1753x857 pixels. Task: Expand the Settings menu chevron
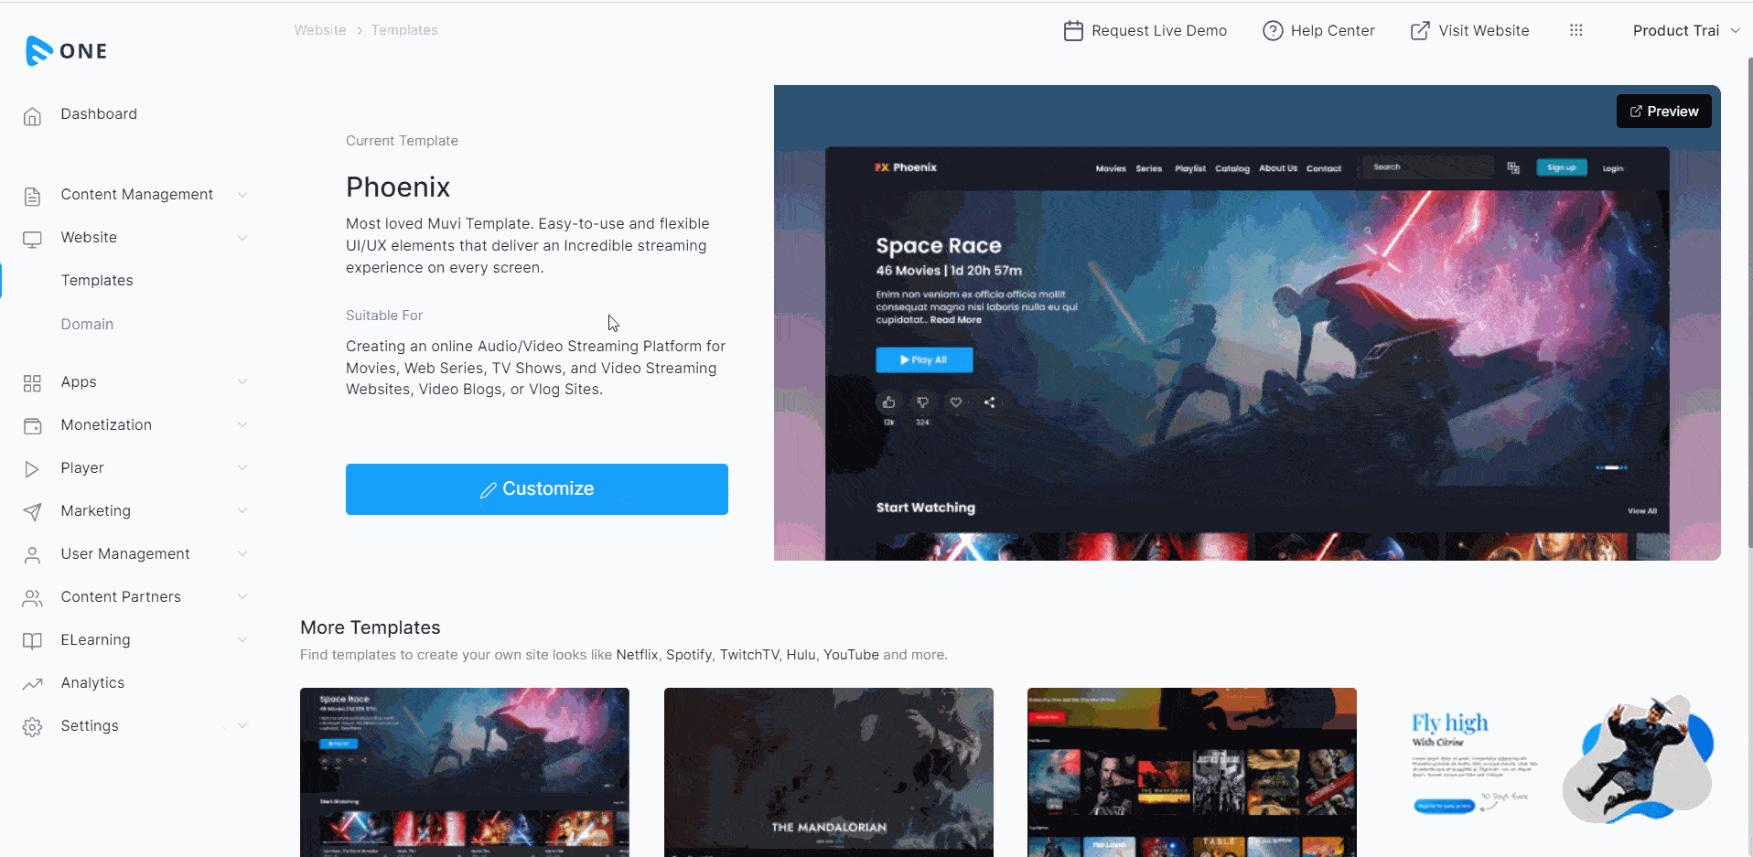point(242,725)
